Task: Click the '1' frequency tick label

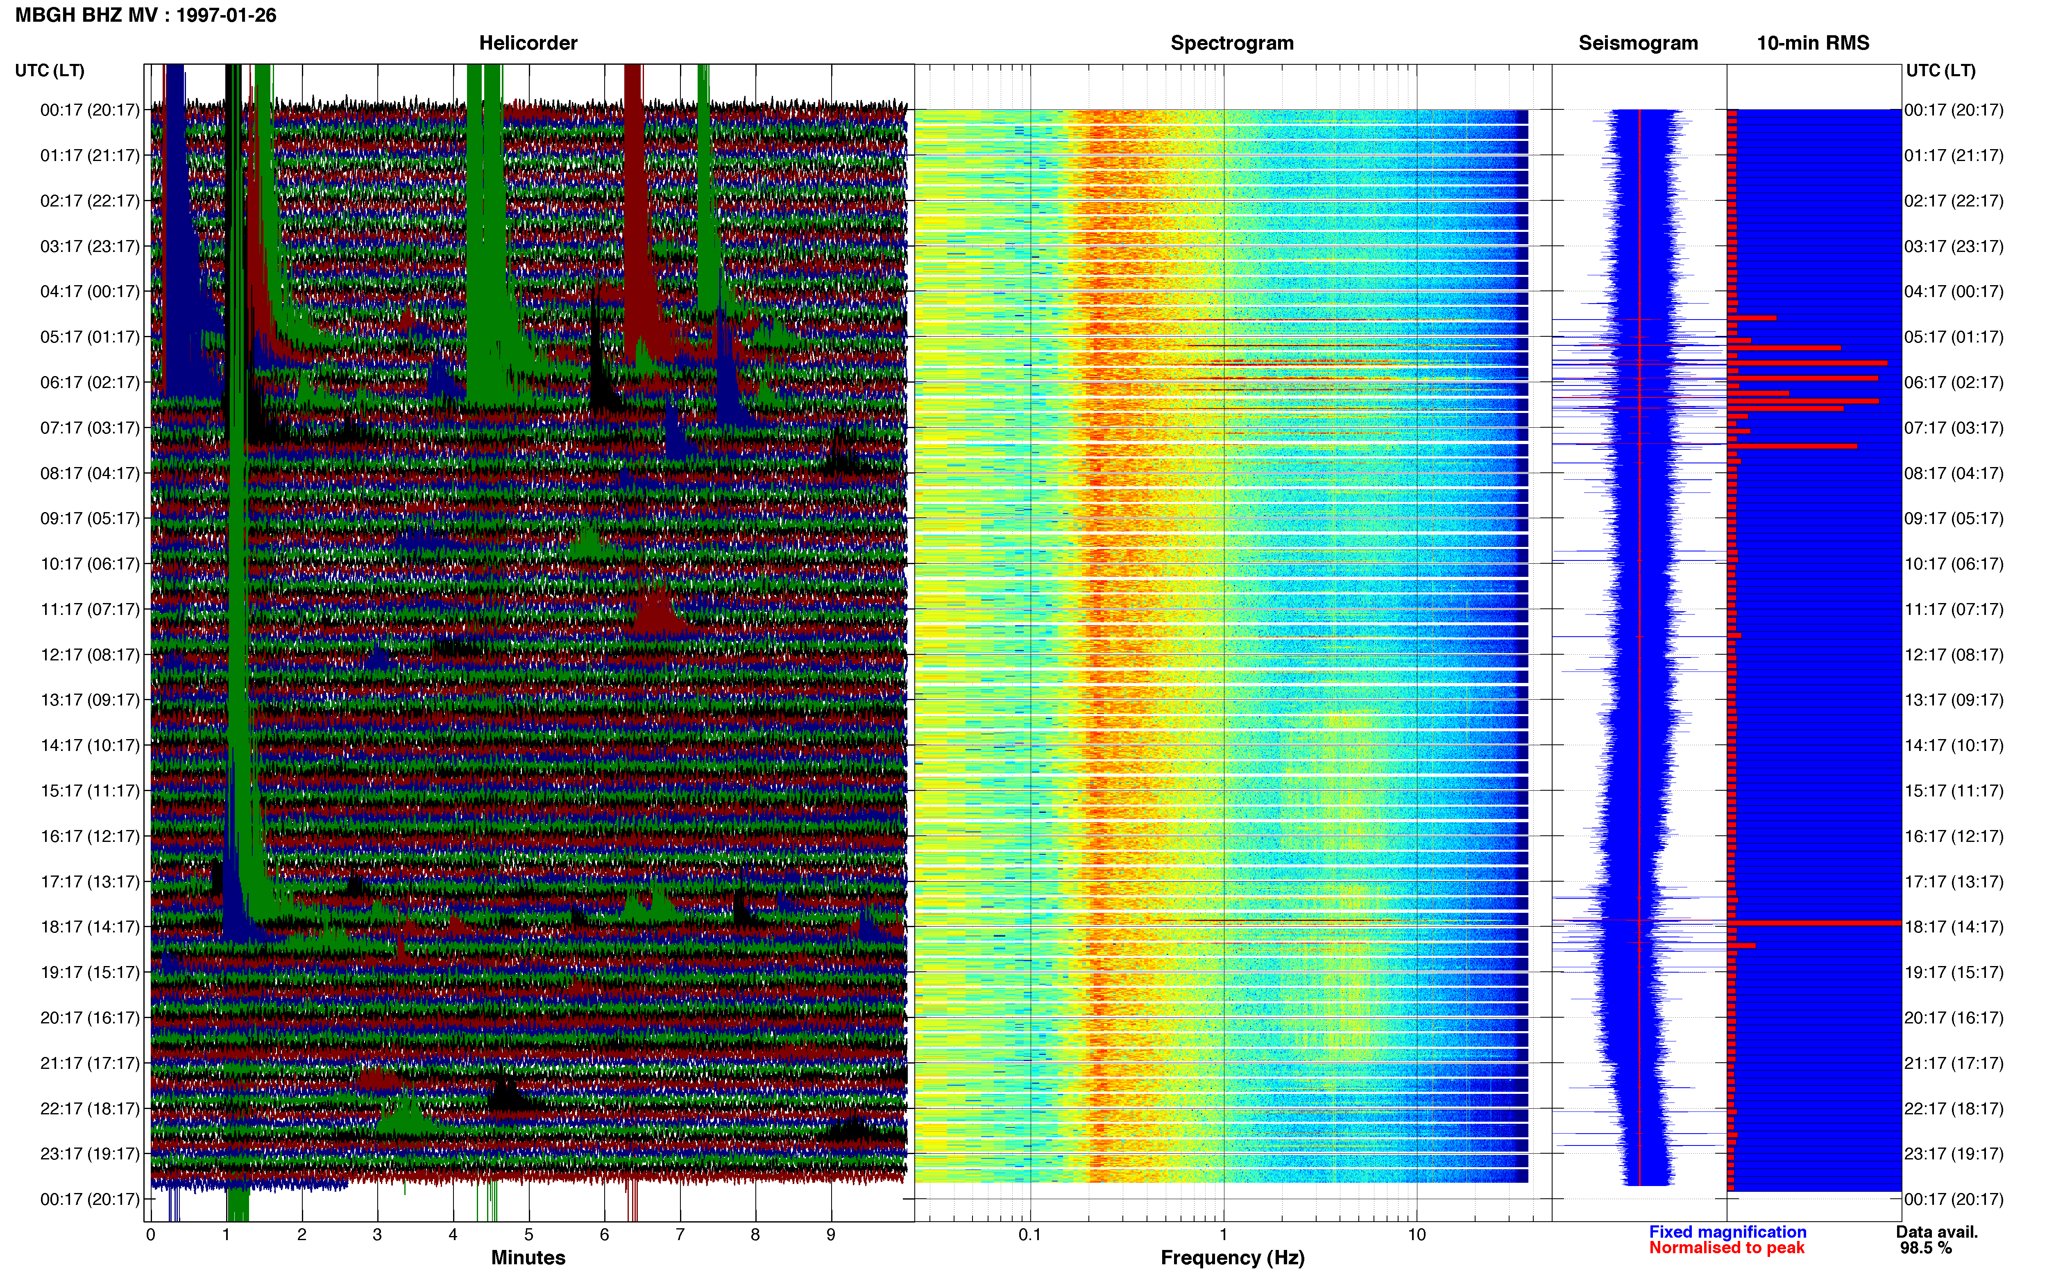Action: [1224, 1235]
